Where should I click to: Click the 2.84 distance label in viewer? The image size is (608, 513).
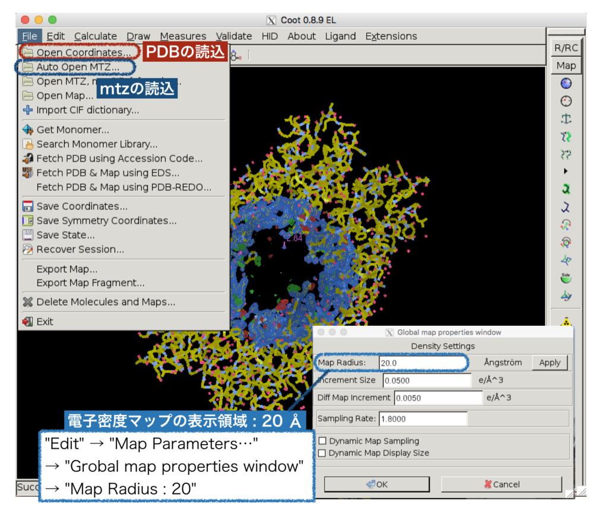[294, 238]
